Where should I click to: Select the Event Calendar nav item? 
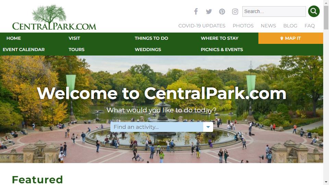24,49
